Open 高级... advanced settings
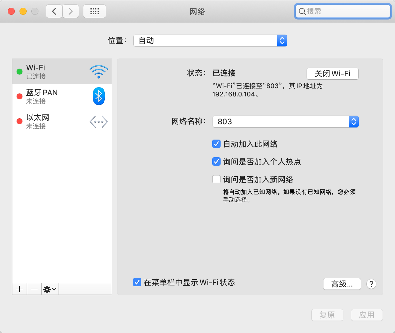The image size is (395, 333). click(342, 284)
